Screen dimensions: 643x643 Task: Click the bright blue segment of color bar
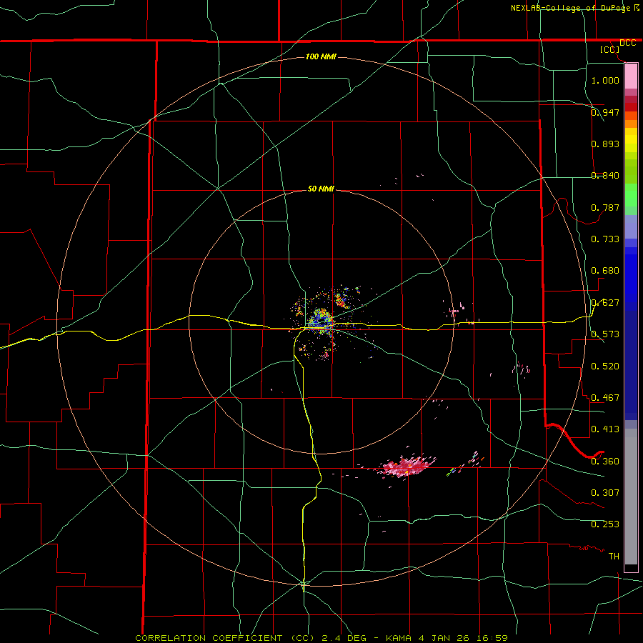click(x=631, y=279)
